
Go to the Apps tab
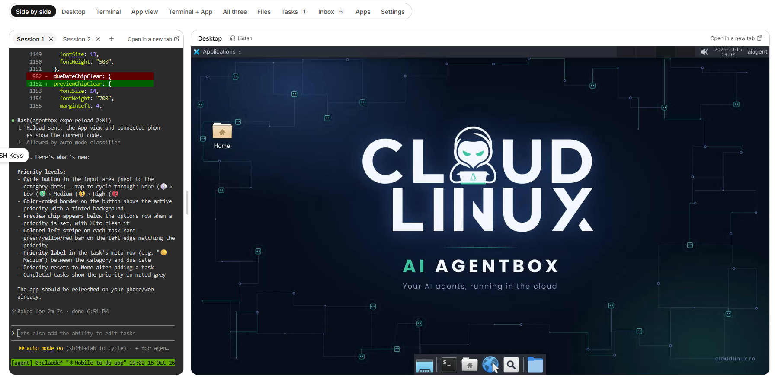363,12
